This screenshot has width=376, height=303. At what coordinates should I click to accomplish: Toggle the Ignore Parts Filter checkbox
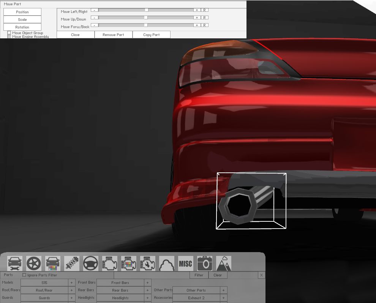click(x=24, y=275)
